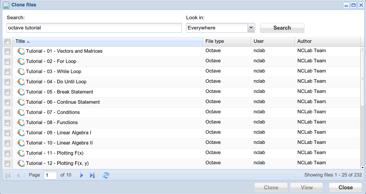Screen dimensions: 366x194
Task: Click the Octave icon beside Tutorial 06 Continue Statement
Action: click(x=21, y=102)
